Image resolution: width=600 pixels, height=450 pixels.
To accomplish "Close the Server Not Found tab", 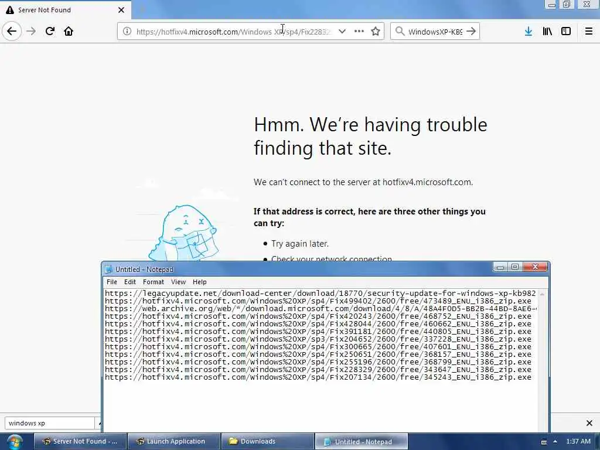I will coord(121,10).
